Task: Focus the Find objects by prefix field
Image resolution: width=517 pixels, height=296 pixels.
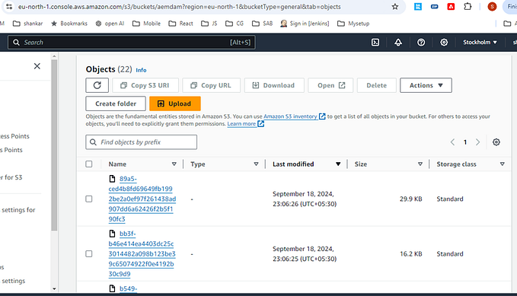Action: [141, 142]
